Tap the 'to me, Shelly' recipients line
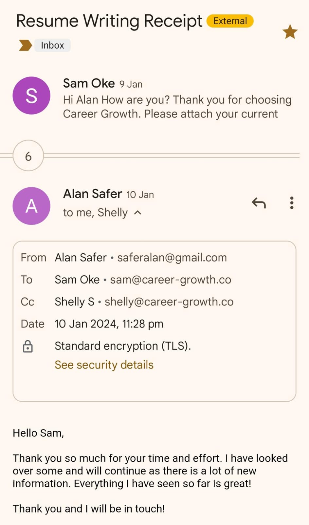 [95, 213]
